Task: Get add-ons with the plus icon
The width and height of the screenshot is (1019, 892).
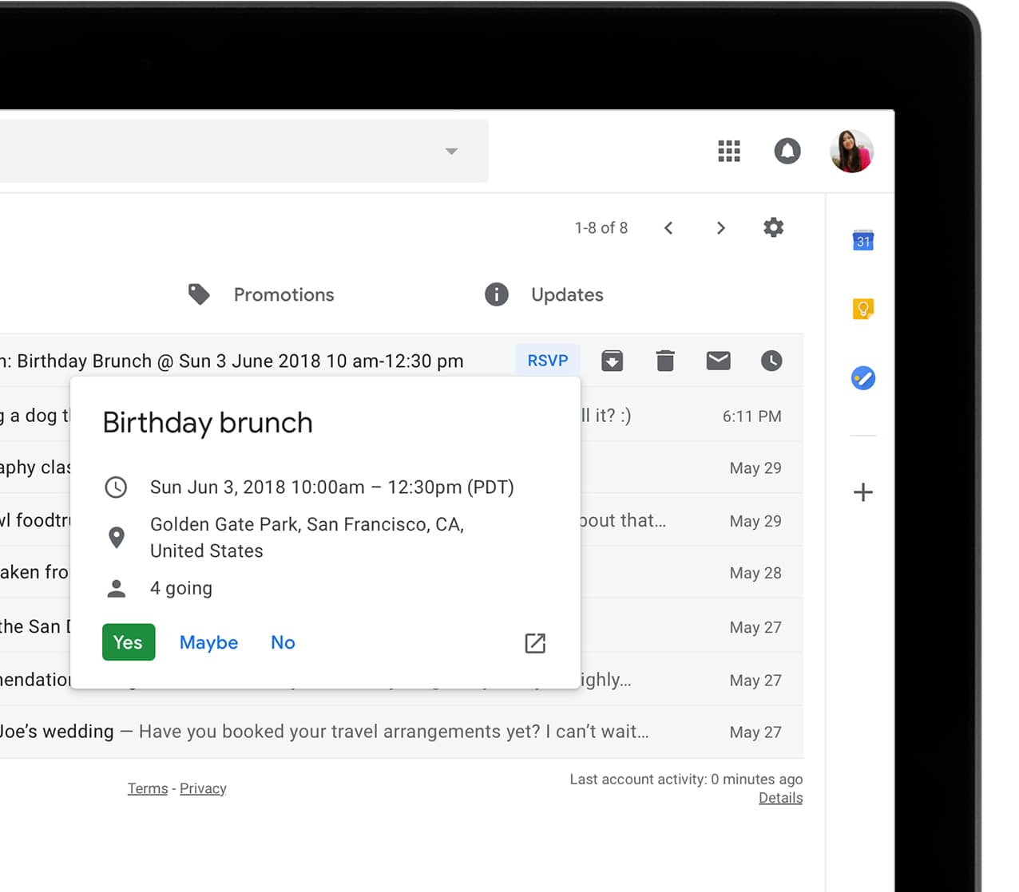Action: (862, 492)
